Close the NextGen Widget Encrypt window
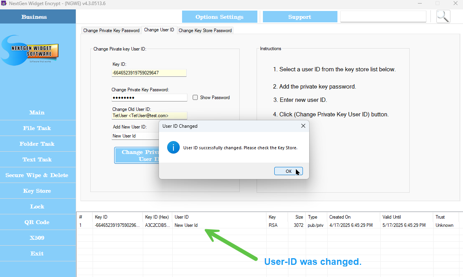This screenshot has height=277, width=463. [x=456, y=3]
